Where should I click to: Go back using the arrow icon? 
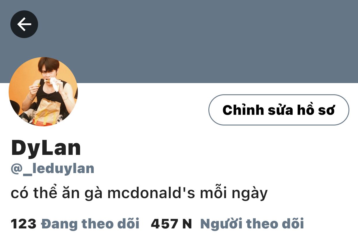click(x=24, y=24)
